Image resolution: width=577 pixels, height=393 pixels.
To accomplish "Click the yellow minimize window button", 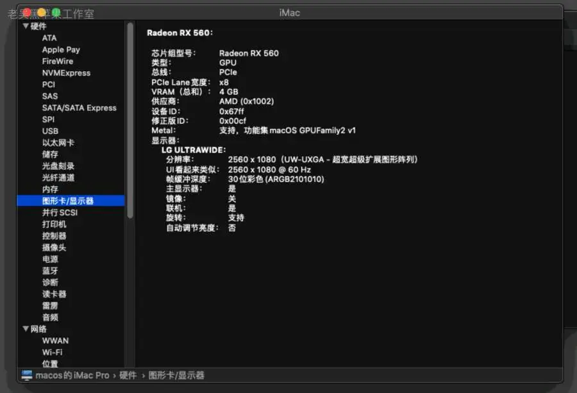I will (x=41, y=13).
